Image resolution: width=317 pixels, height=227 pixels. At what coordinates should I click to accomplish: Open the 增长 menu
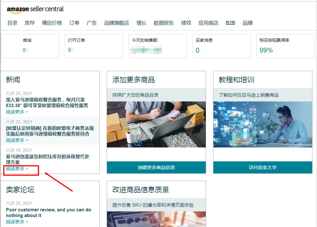click(x=141, y=23)
